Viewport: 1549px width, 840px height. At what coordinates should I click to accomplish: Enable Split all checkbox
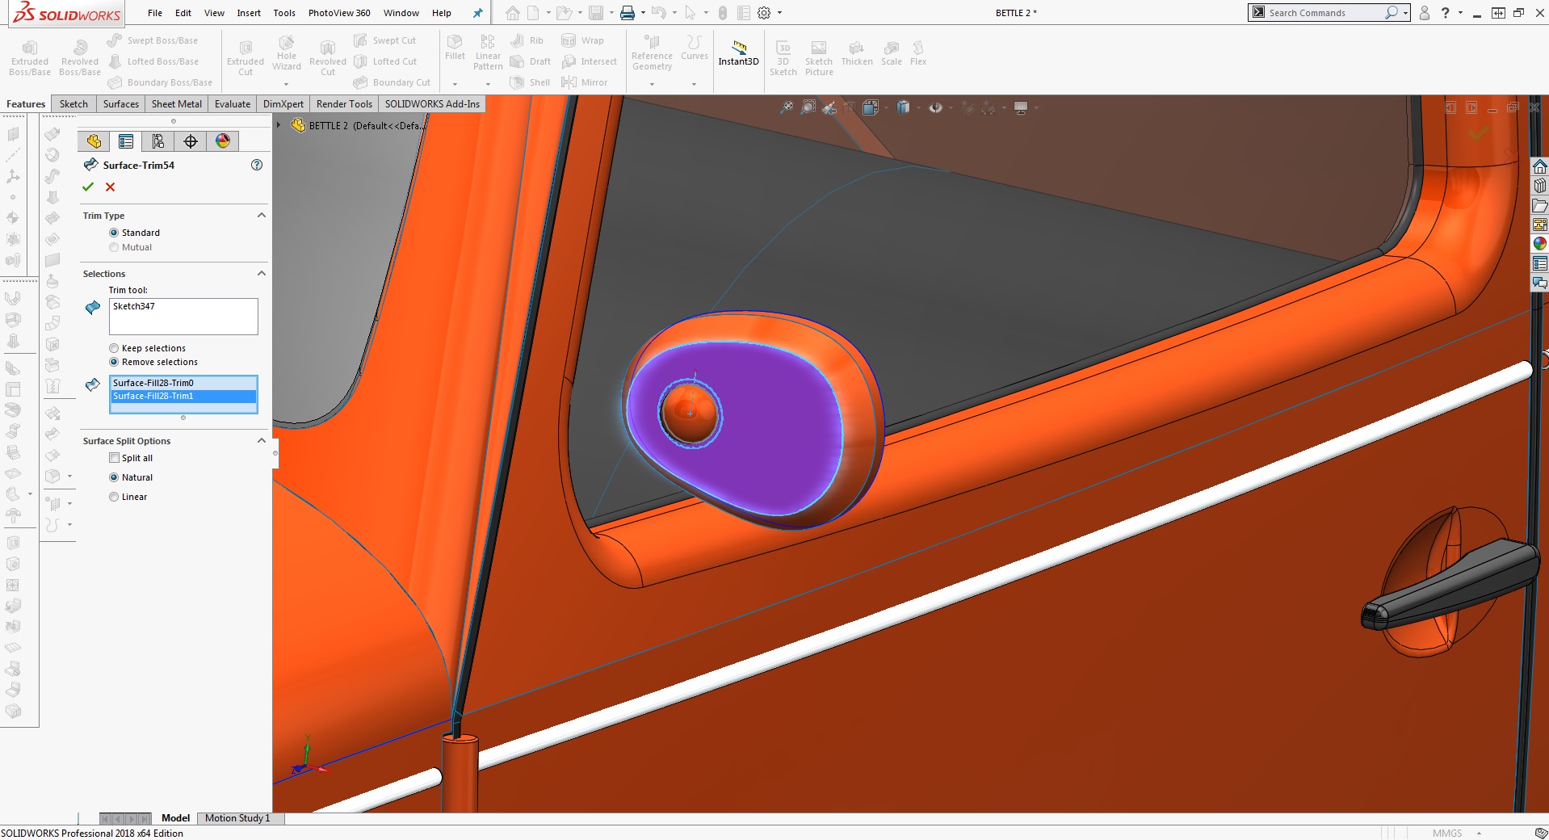[114, 458]
